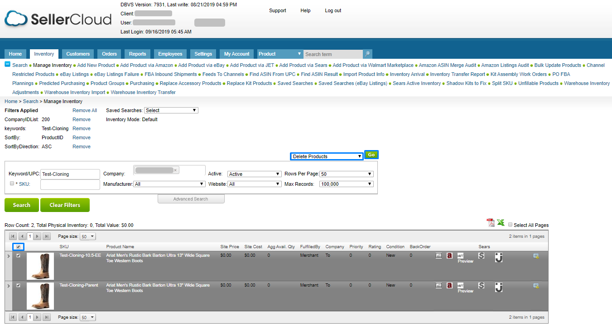Open the Advanced Search panel
The image size is (612, 325).
pos(191,199)
